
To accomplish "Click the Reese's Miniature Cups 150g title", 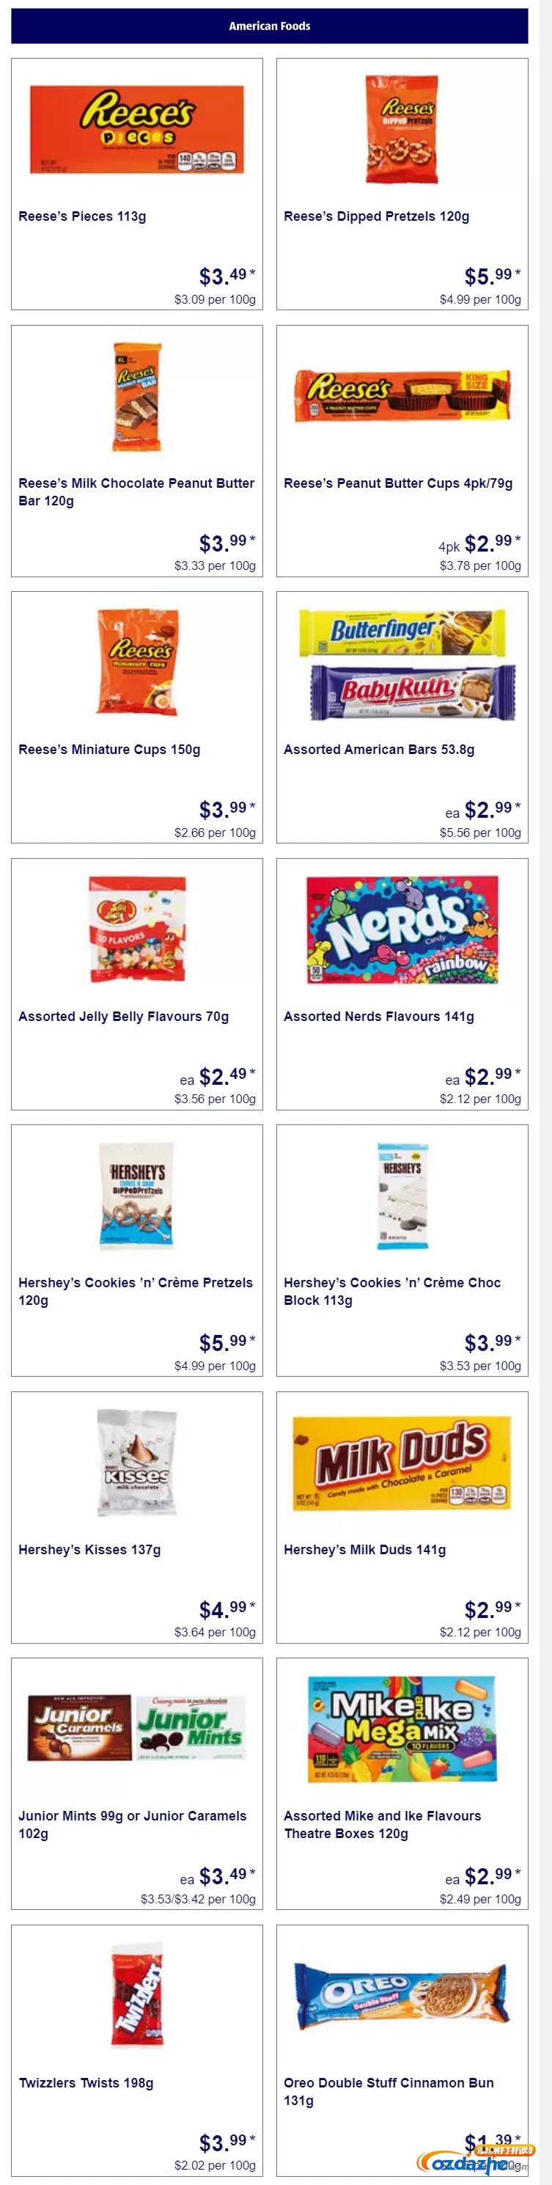I will tap(109, 750).
